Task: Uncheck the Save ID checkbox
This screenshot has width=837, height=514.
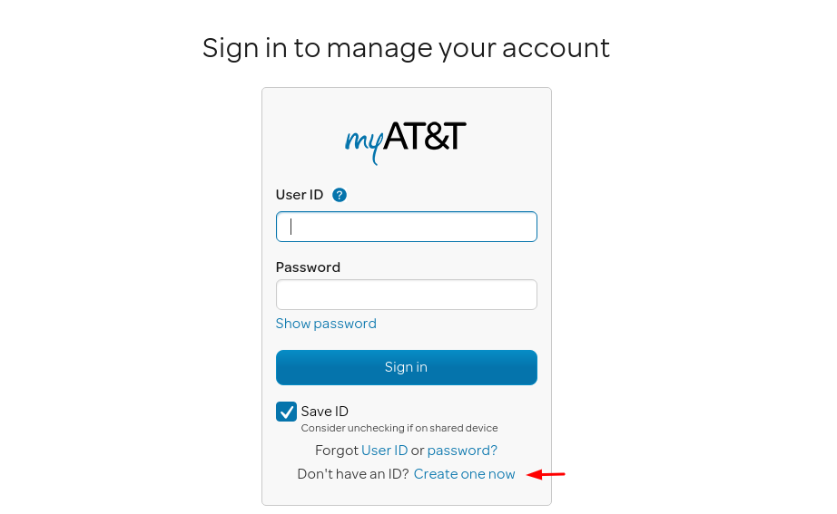Action: pyautogui.click(x=286, y=412)
